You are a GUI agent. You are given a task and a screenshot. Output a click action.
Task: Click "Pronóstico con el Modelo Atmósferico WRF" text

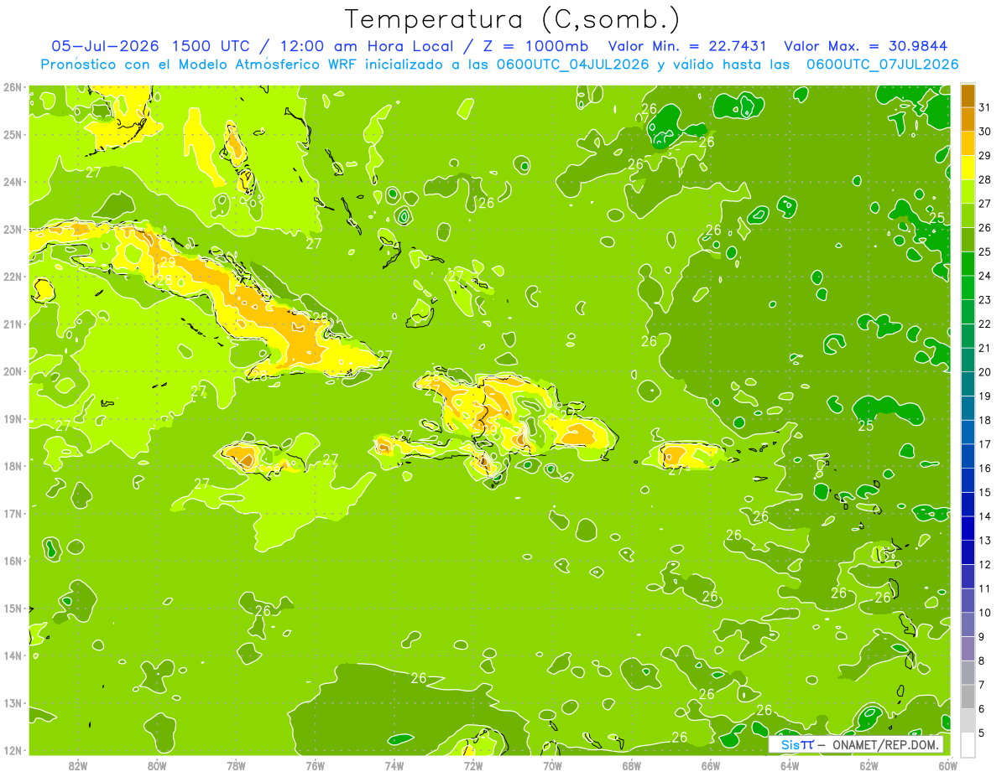(x=200, y=64)
